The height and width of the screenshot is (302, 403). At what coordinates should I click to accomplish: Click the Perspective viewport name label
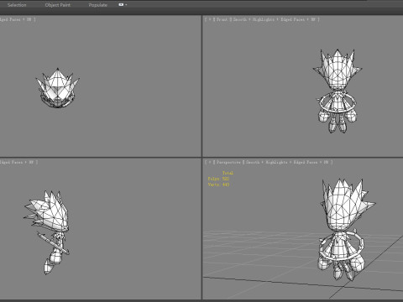point(228,162)
